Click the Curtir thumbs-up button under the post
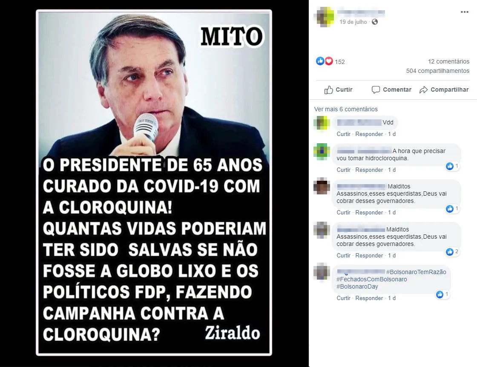The height and width of the screenshot is (367, 477). pos(338,90)
